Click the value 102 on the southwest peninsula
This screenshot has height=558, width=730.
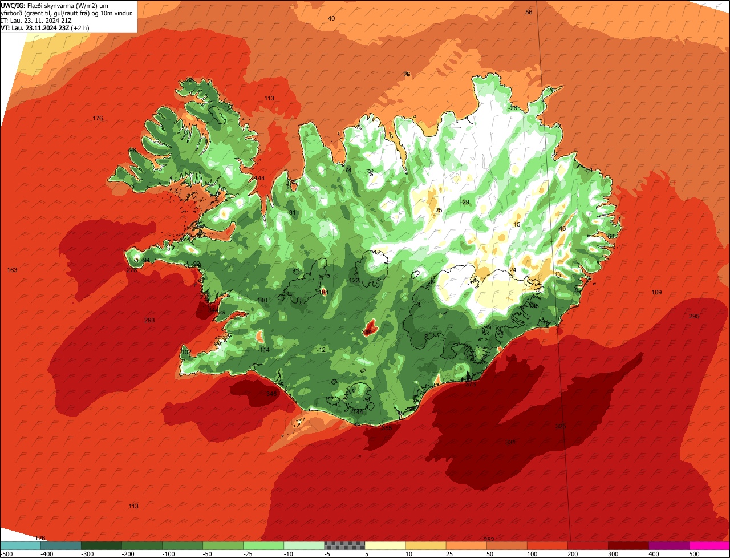186,352
